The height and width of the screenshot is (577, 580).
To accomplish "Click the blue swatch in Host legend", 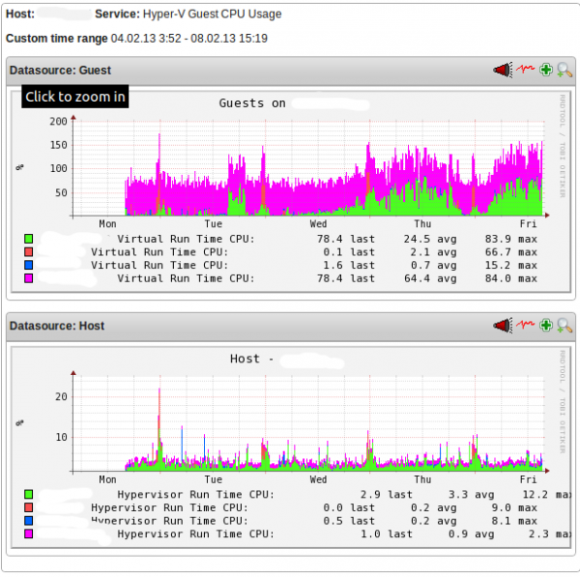I will click(x=29, y=520).
